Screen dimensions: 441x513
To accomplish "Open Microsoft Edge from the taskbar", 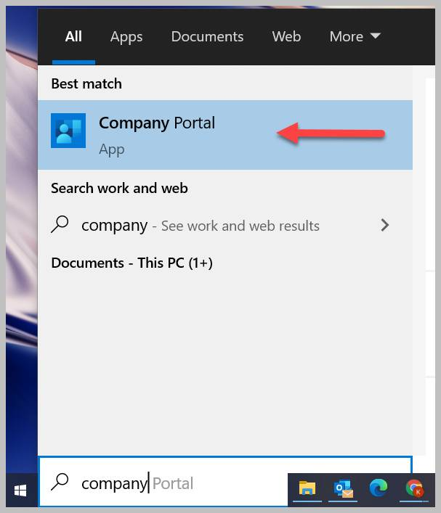I will (x=379, y=489).
